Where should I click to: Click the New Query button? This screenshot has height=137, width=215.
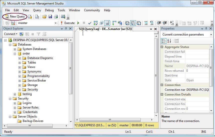[15, 16]
